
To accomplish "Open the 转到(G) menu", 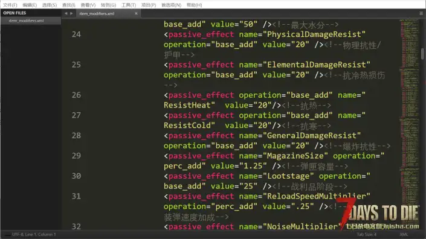I will pyautogui.click(x=108, y=5).
